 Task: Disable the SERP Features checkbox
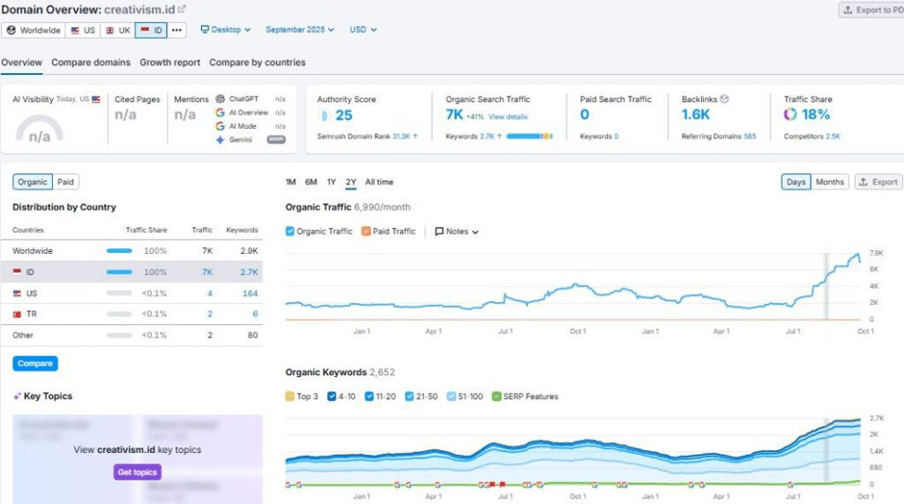tap(496, 397)
